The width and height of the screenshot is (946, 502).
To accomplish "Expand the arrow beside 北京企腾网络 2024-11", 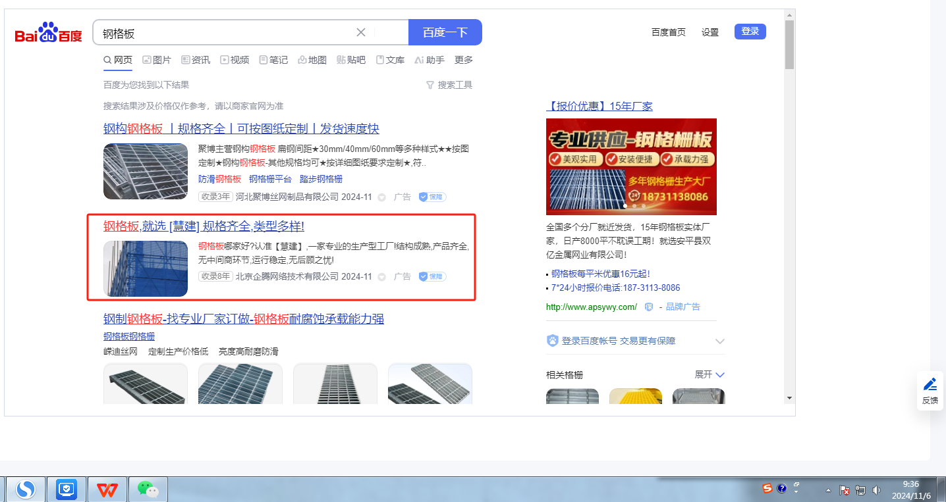I will tap(381, 277).
